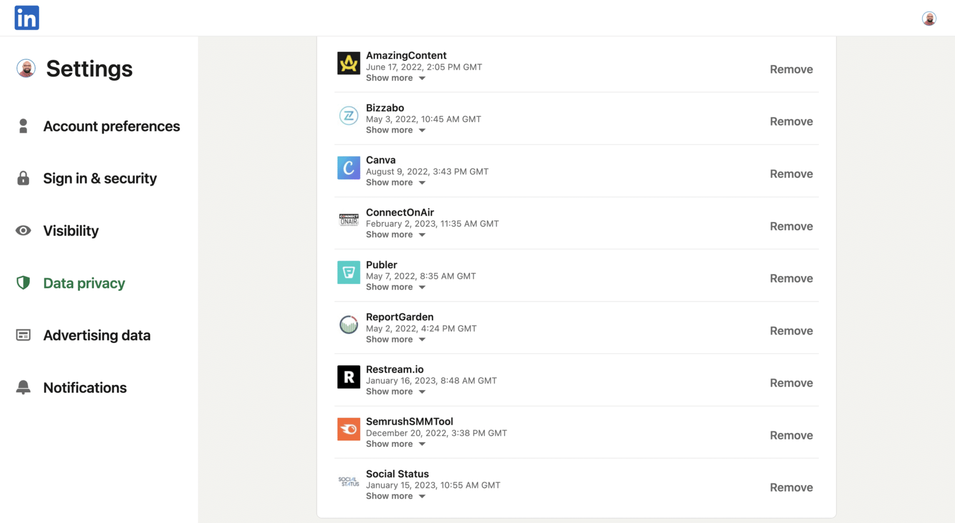Screen dimensions: 955x523
Task: Click the shield icon for Data privacy
Action: [x=23, y=282]
